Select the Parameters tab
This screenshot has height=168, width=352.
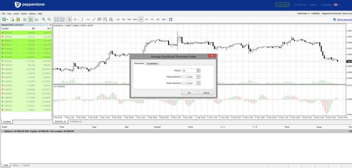[139, 63]
